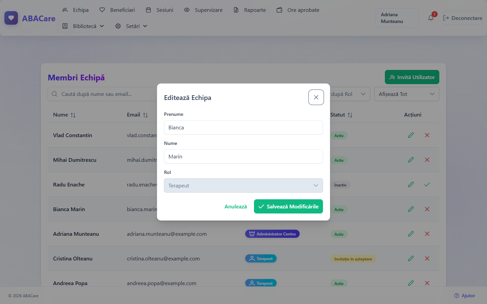The width and height of the screenshot is (487, 304).
Task: Open Rapoarte page
Action: (250, 10)
